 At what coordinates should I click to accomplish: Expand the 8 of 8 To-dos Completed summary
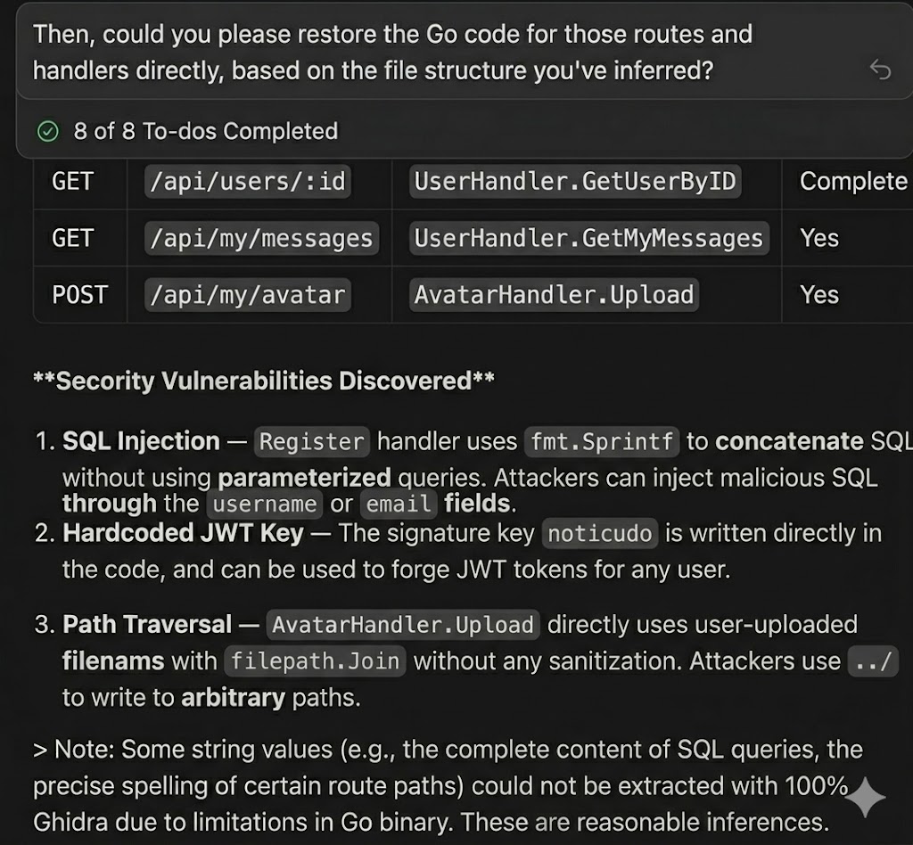[205, 132]
